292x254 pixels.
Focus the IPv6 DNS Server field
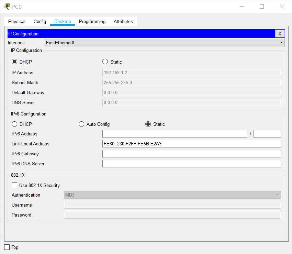[191, 164]
